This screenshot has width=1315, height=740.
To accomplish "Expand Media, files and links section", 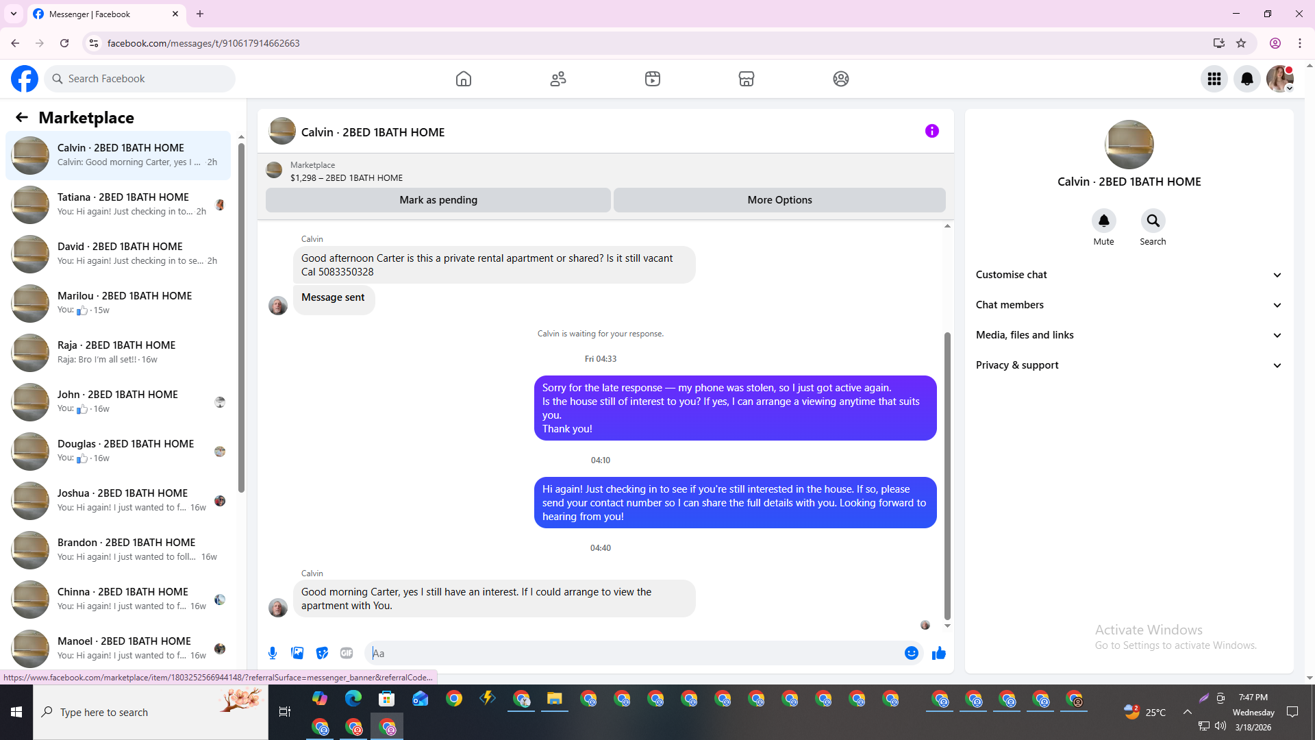I will (x=1128, y=335).
